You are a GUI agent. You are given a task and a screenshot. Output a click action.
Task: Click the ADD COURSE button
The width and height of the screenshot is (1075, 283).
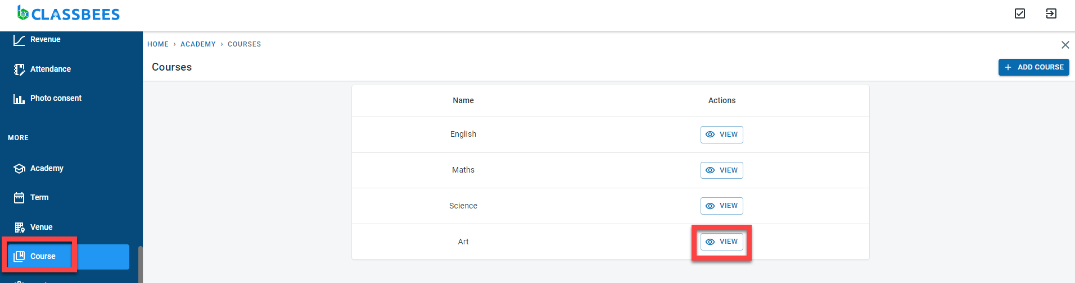(x=1033, y=67)
